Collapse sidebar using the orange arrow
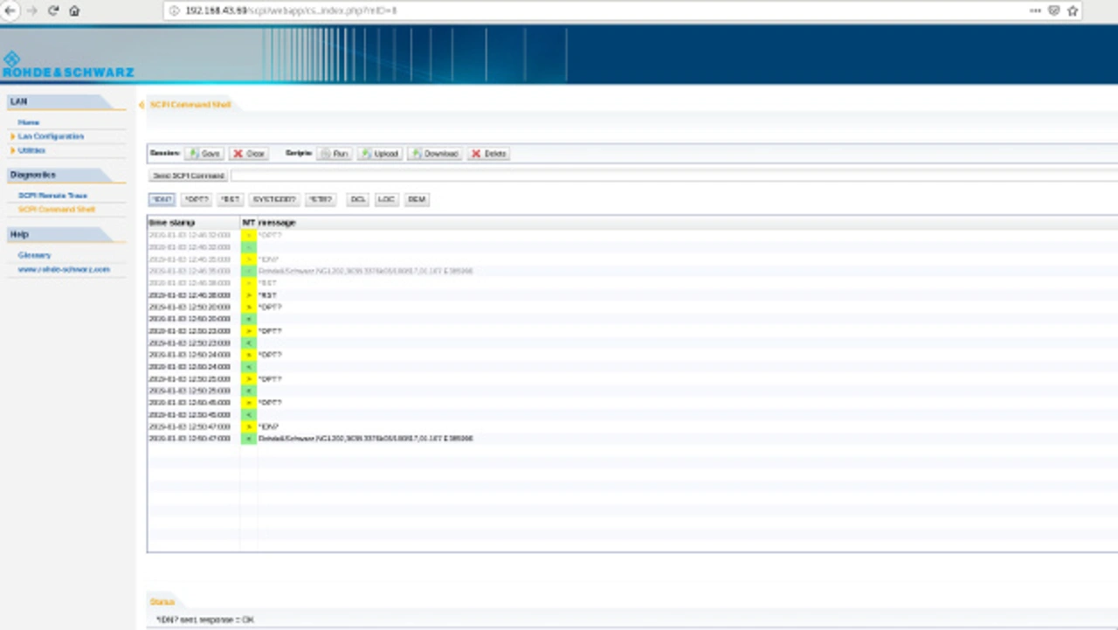Viewport: 1118px width, 630px height. 141,105
